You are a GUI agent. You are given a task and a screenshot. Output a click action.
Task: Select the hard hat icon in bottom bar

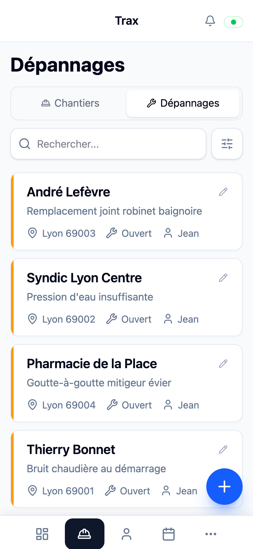[x=85, y=534]
